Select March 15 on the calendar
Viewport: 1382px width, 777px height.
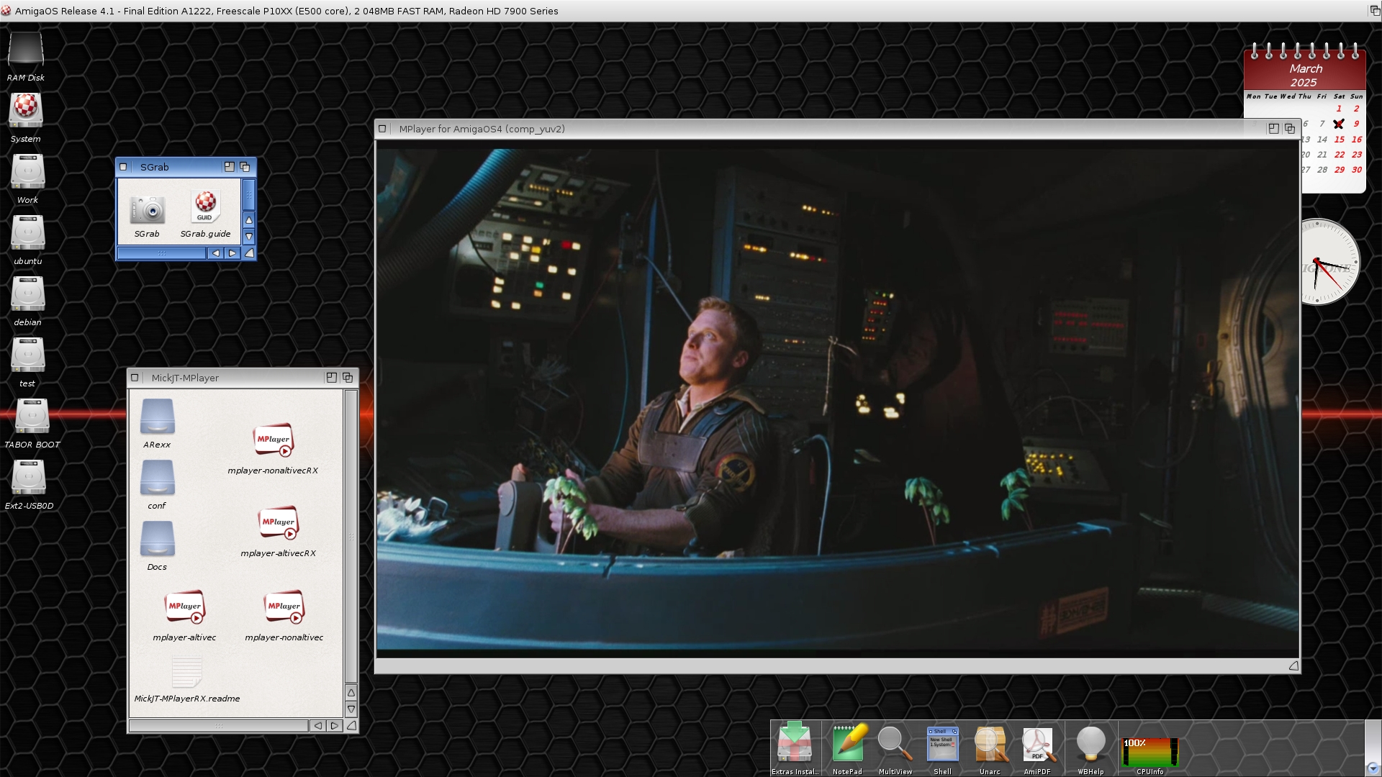[x=1339, y=140]
